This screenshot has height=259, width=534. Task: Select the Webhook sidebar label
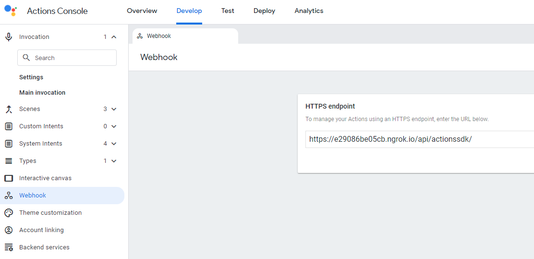click(33, 196)
